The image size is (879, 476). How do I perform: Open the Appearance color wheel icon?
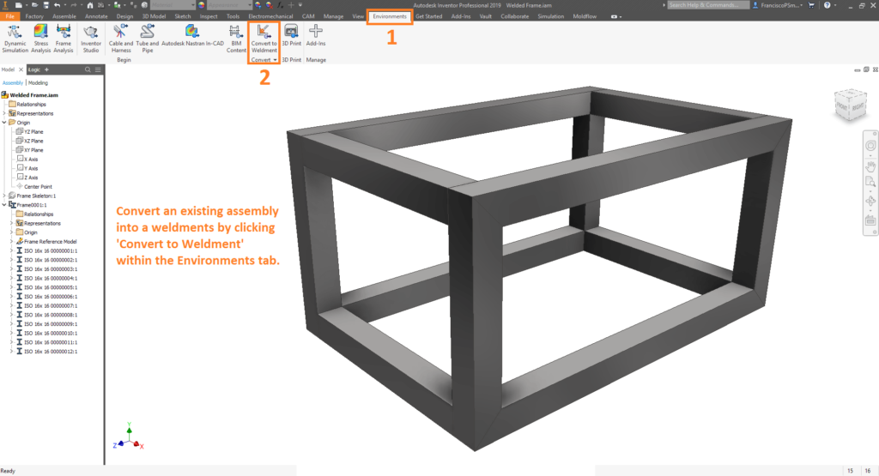coord(201,5)
